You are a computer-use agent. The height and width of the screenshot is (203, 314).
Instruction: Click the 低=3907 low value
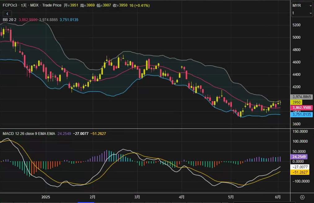pyautogui.click(x=104, y=5)
